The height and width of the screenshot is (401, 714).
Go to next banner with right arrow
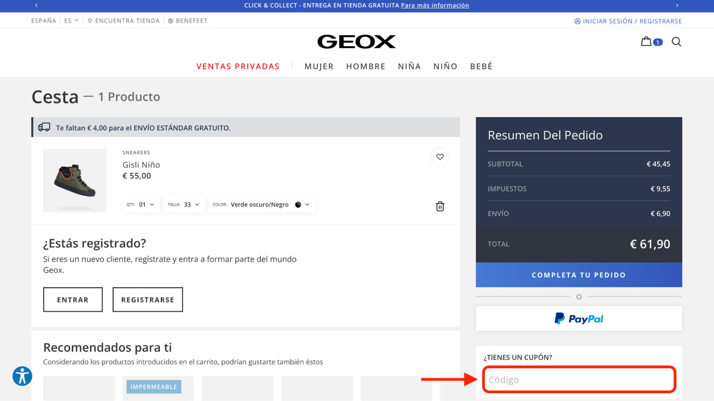point(677,5)
